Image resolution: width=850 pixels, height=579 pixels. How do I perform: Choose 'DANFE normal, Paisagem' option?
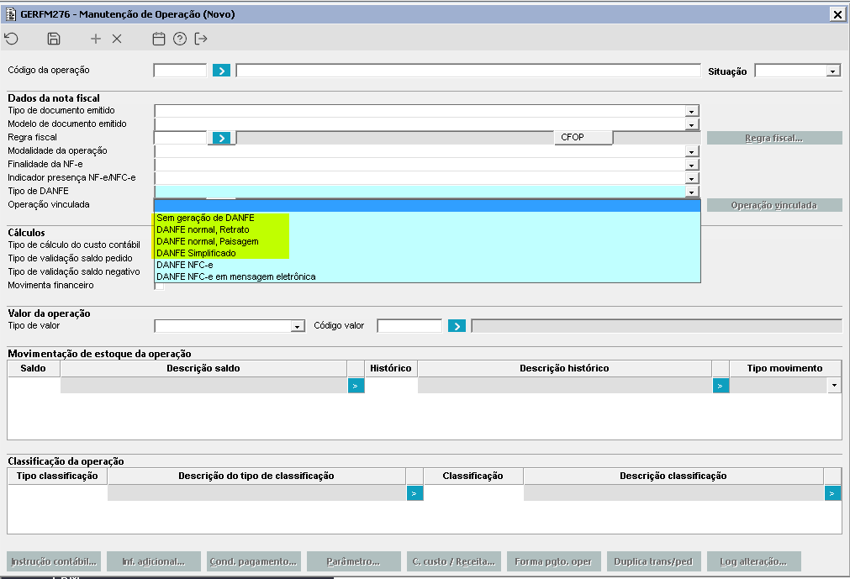(427, 241)
